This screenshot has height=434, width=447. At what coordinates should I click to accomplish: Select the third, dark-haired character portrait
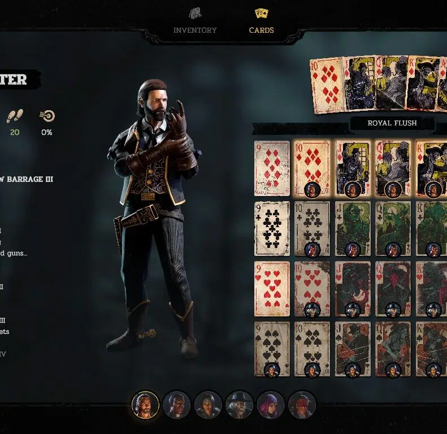pyautogui.click(x=208, y=405)
